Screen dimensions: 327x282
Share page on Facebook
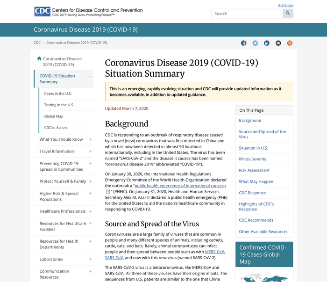coord(243,43)
